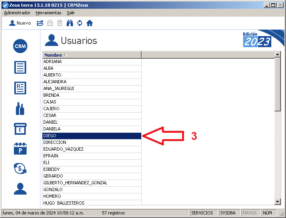Viewport: 286px width, 218px height.
Task: Click the open/export folder toolbar icon
Action: point(40,23)
